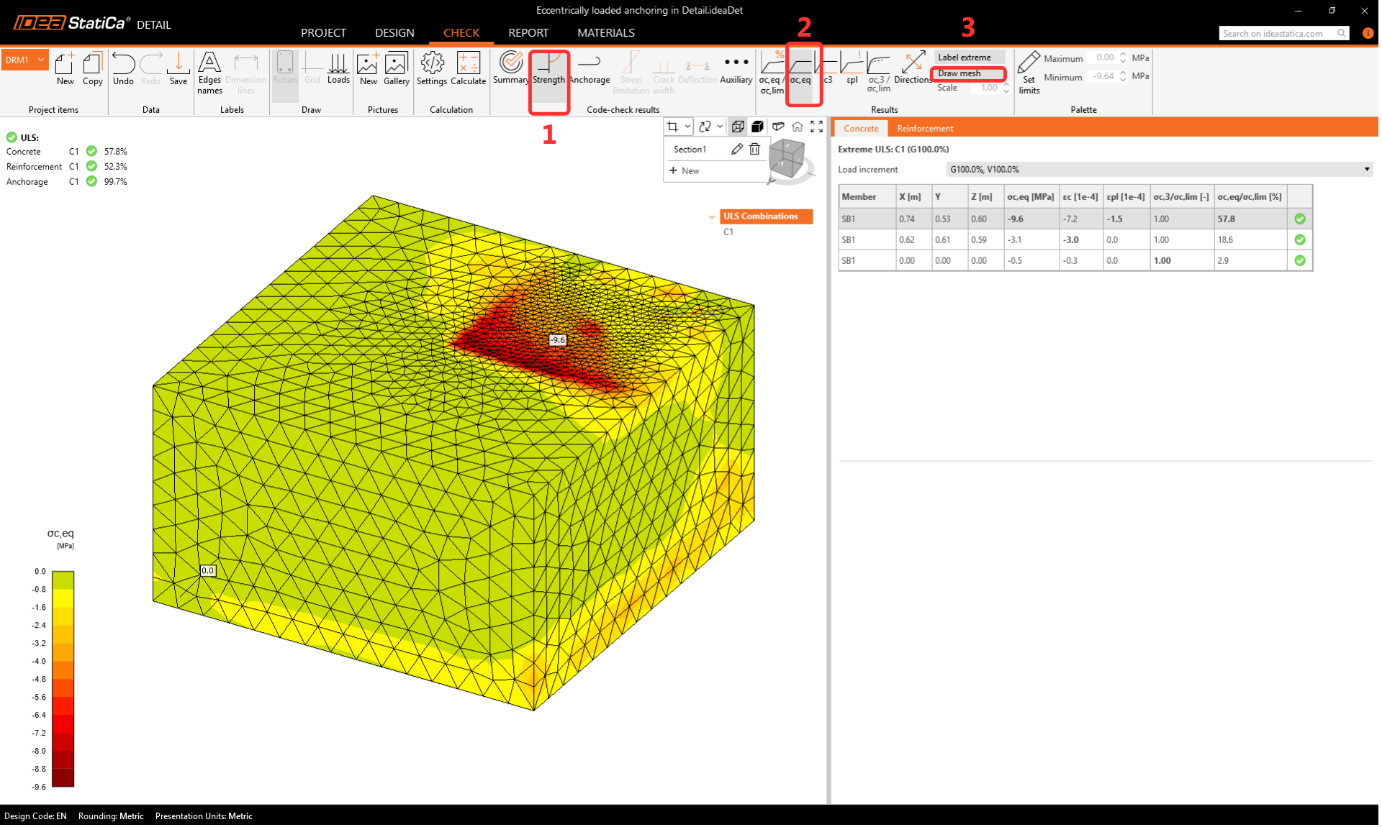Reset view with the home icon

797,127
